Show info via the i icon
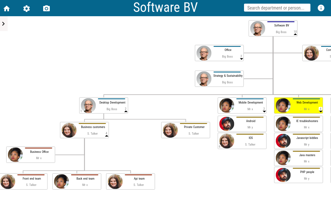 pos(321,8)
